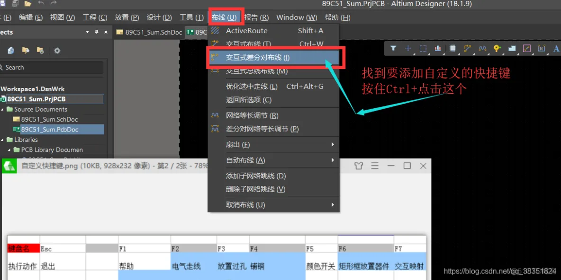Screen dimensions: 561x280
Task: Select the interactive route tool in active bar
Action: [467, 48]
